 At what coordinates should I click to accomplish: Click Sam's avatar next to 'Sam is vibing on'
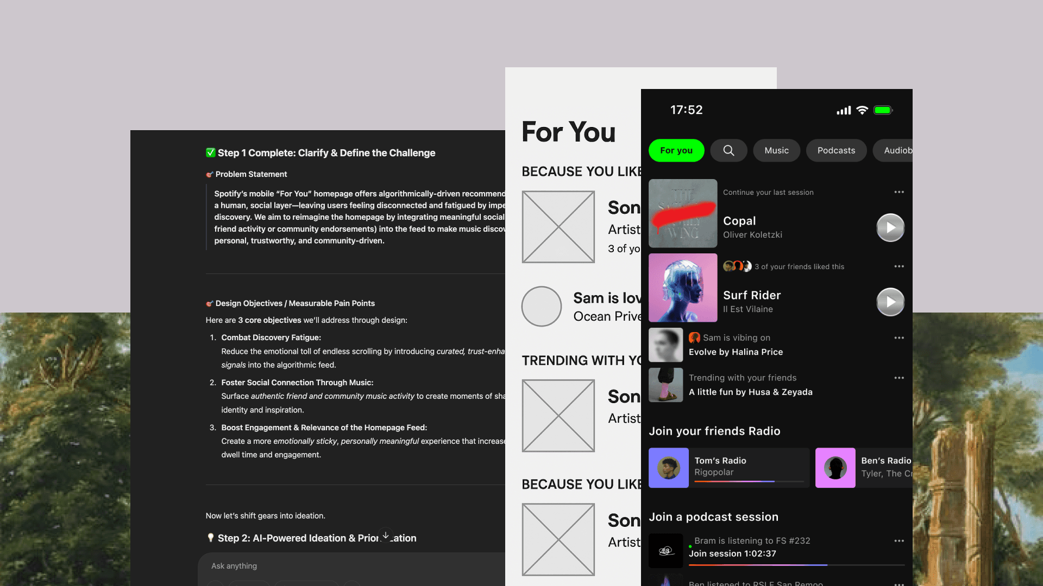(x=694, y=337)
